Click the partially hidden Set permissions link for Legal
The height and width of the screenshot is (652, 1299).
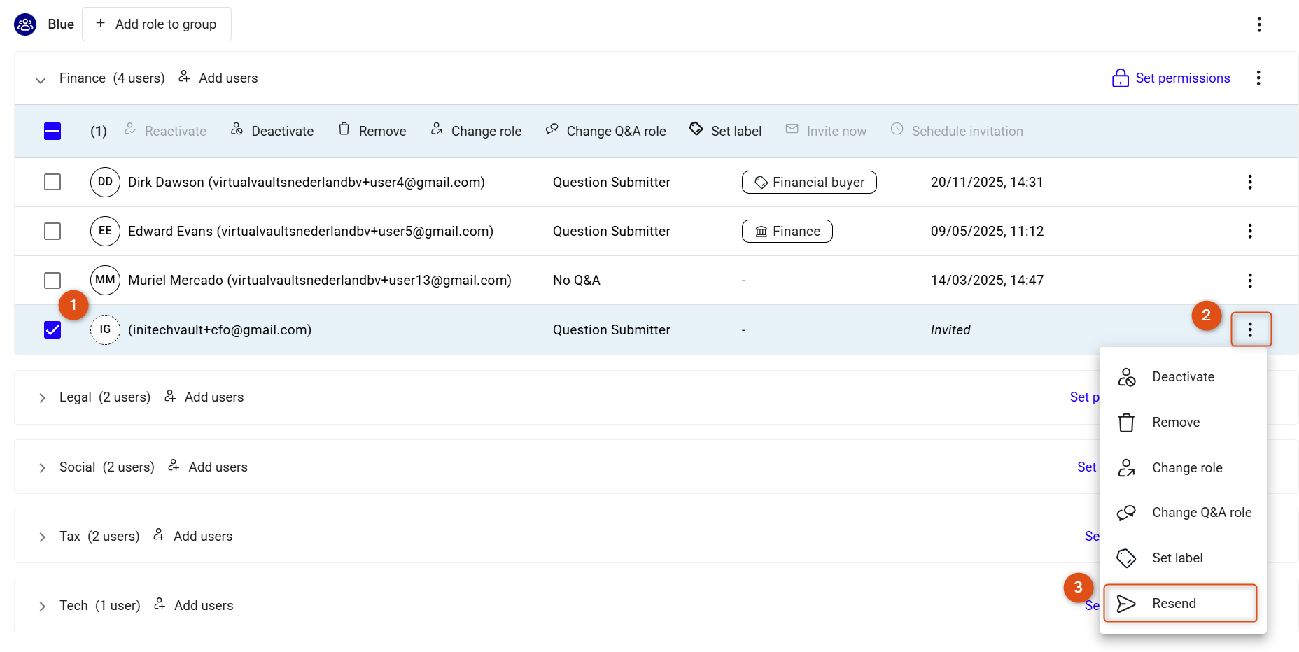click(1084, 397)
